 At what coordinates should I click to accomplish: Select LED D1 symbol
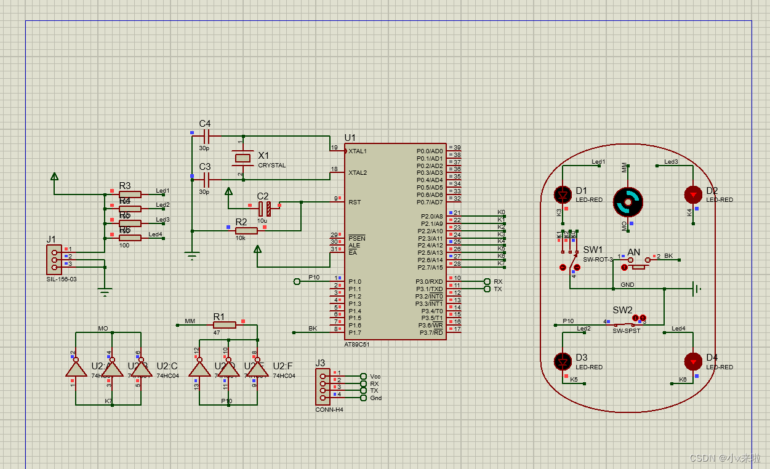pyautogui.click(x=563, y=194)
